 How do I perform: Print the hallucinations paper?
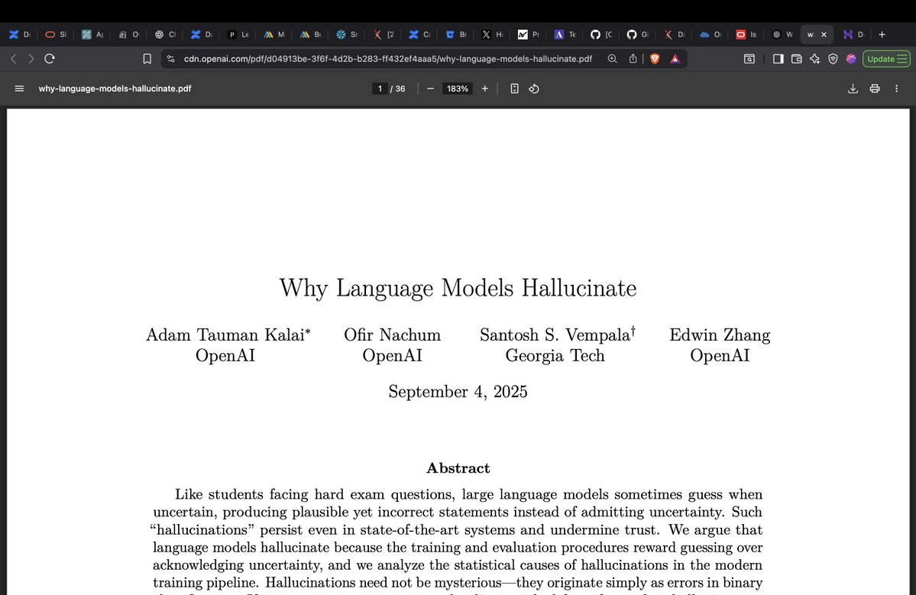(874, 88)
